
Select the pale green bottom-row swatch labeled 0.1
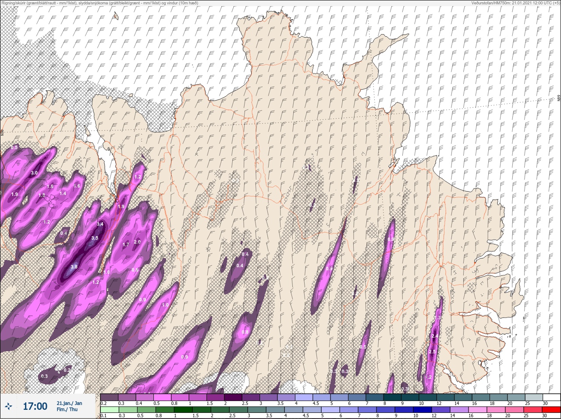point(109,410)
